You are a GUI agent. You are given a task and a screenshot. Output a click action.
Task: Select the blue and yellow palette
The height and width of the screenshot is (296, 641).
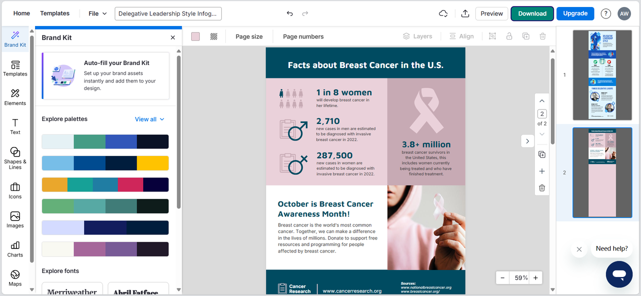click(x=105, y=163)
